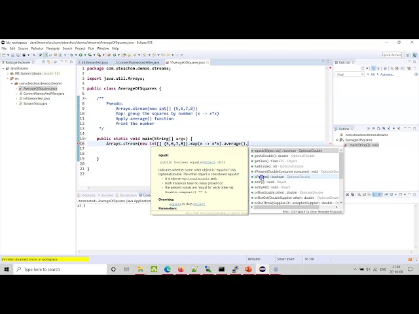Click the Collapse All icon in Package Explorer

pos(44,62)
